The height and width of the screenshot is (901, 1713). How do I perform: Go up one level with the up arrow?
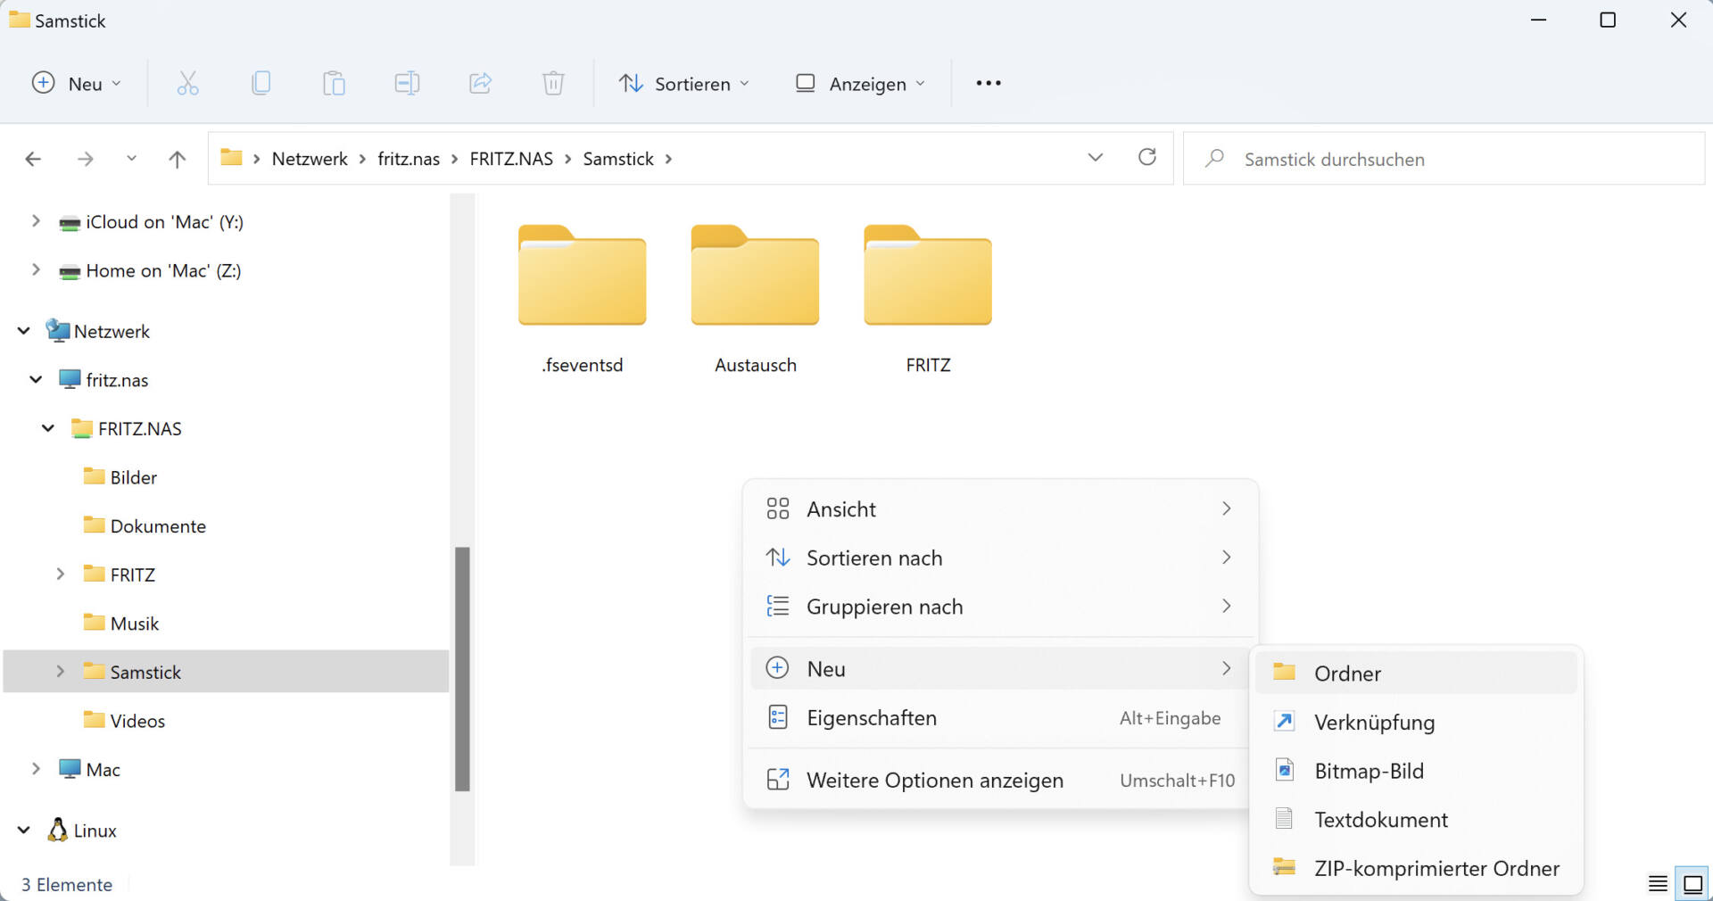[x=177, y=159]
